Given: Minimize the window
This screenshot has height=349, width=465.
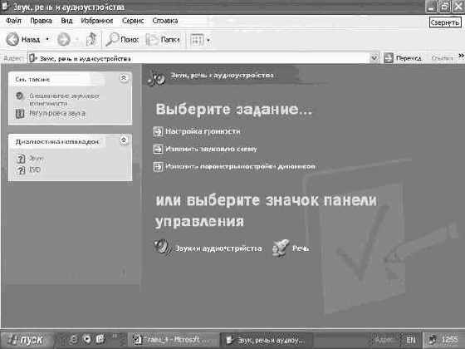Looking at the screenshot, I should (x=431, y=7).
